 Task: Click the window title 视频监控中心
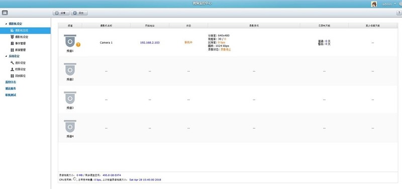coord(202,4)
